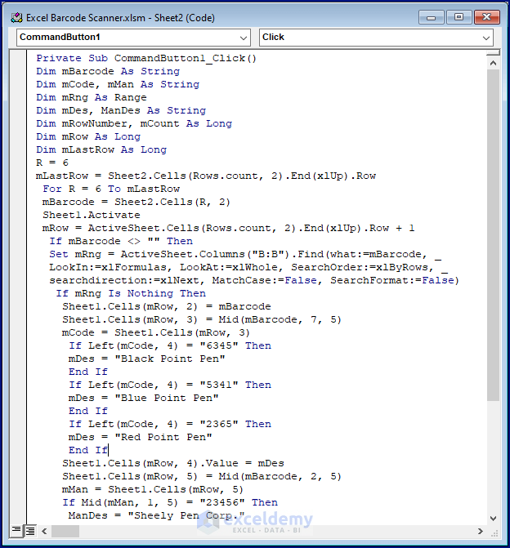
Task: Click line 'mDes = "Red Point Pen"'
Action: coord(141,437)
